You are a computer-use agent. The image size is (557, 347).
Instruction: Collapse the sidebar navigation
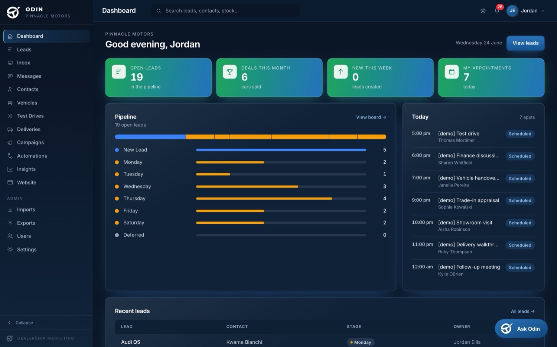tap(20, 323)
